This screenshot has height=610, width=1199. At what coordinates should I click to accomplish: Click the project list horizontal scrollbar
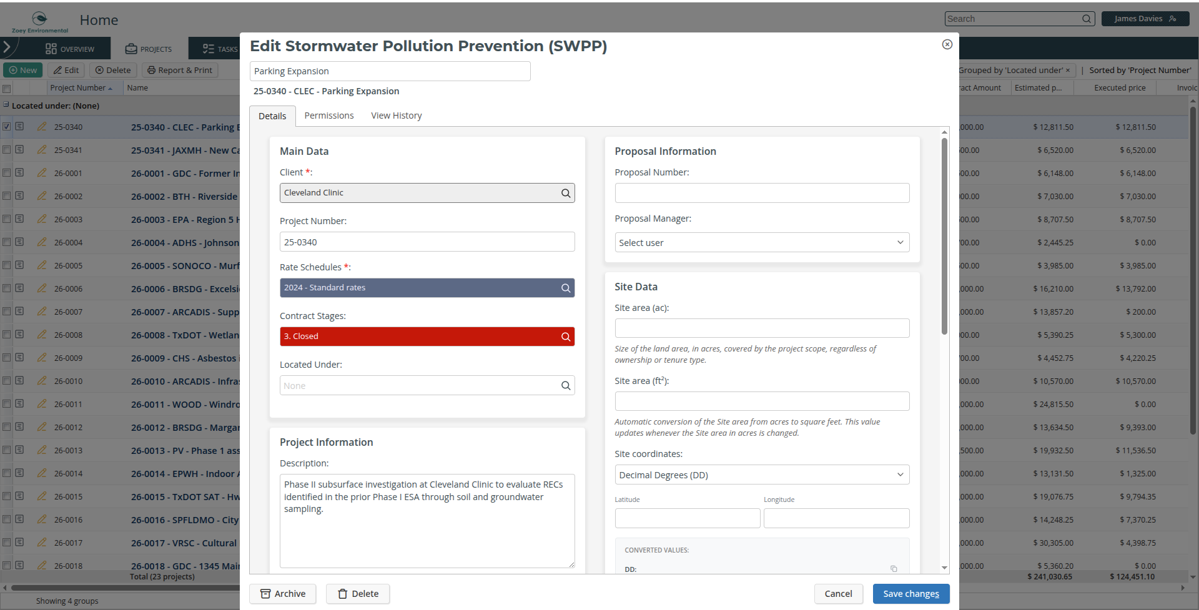click(125, 588)
